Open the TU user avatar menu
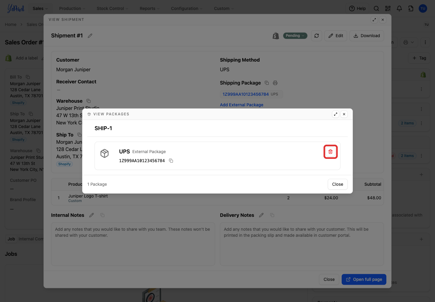Viewport: 435px width, 302px height. [x=423, y=8]
